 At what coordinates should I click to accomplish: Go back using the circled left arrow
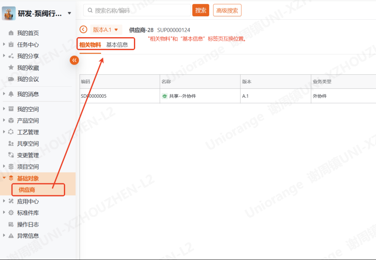(x=83, y=30)
